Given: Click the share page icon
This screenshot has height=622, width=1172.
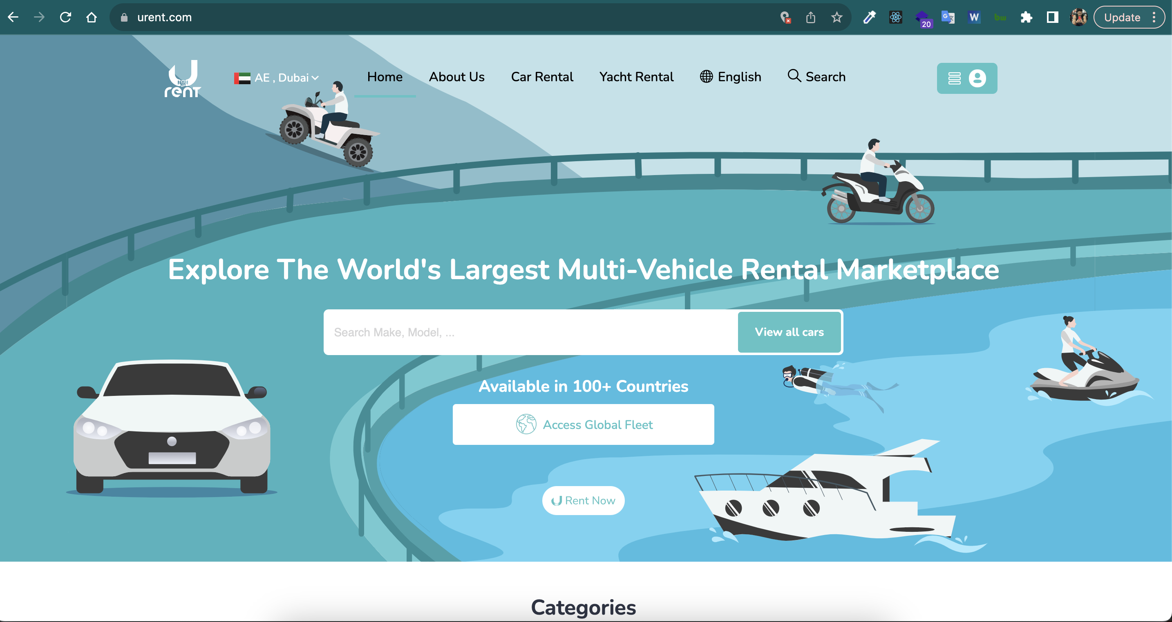Looking at the screenshot, I should pyautogui.click(x=810, y=17).
